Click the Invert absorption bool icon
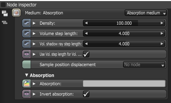Screen dimensions: 171x103 pyautogui.click(x=26, y=94)
